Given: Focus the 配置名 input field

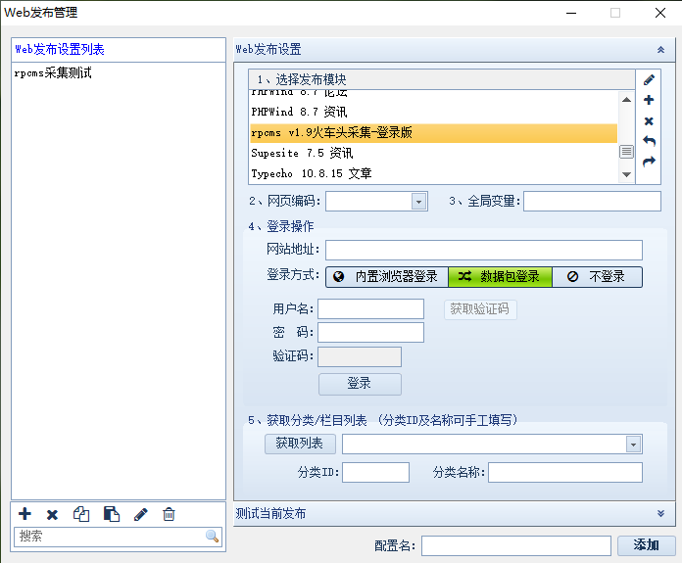Looking at the screenshot, I should 515,545.
